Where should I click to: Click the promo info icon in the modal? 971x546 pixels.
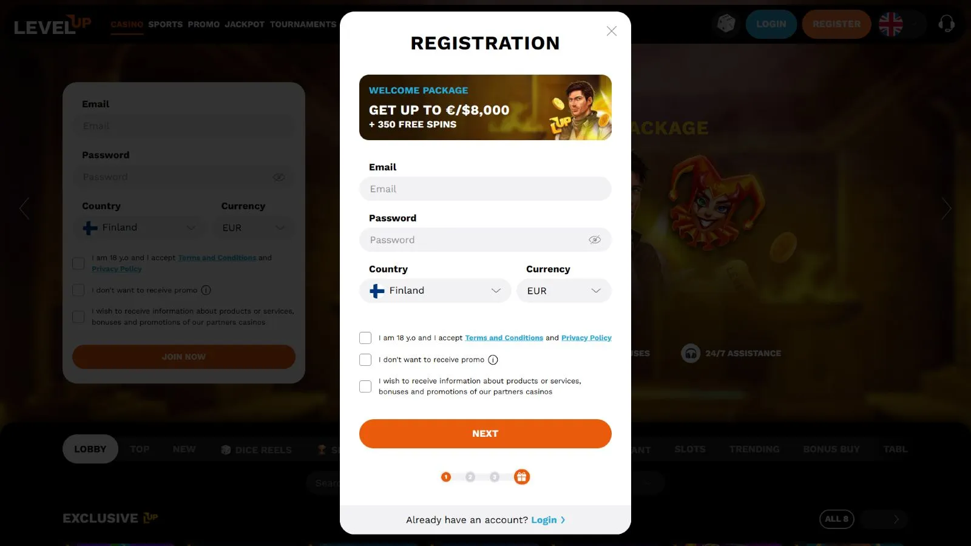(493, 360)
